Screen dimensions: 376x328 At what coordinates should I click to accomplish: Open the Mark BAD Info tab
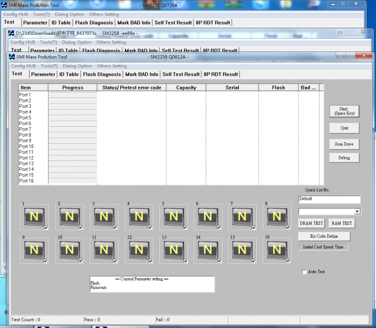(142, 74)
